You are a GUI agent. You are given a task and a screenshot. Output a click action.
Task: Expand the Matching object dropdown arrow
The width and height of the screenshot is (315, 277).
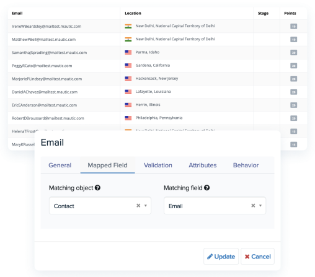pyautogui.click(x=146, y=206)
